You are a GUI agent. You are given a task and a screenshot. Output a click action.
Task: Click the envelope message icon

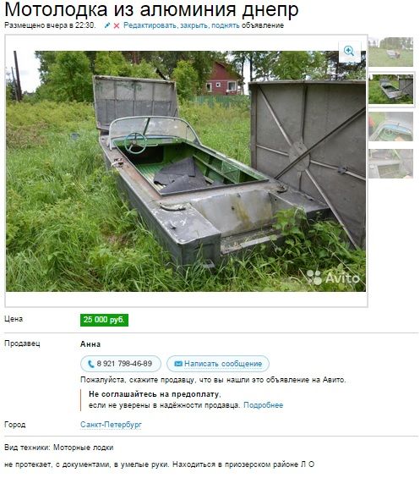pos(178,364)
